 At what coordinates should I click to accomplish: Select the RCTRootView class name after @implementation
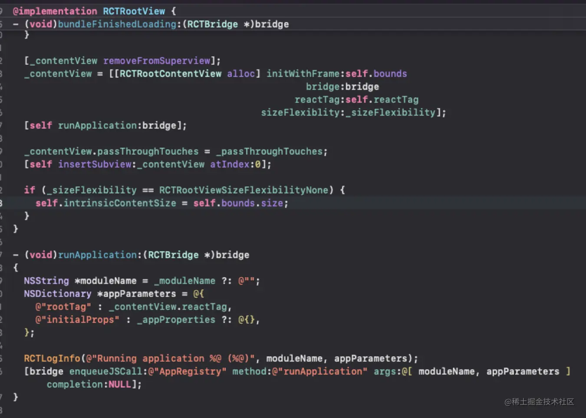[x=134, y=11]
